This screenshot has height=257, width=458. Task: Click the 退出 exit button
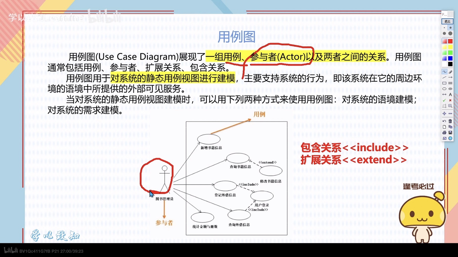pos(447,21)
